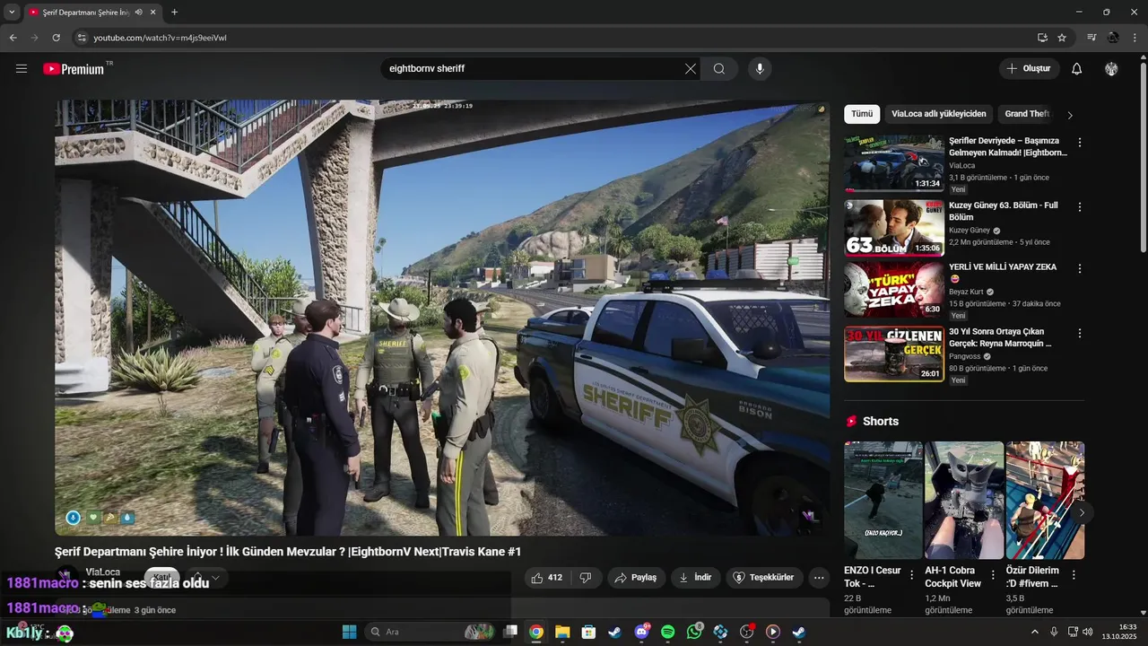1148x646 pixels.
Task: Click the Teşekkürler thanks button
Action: (764, 578)
